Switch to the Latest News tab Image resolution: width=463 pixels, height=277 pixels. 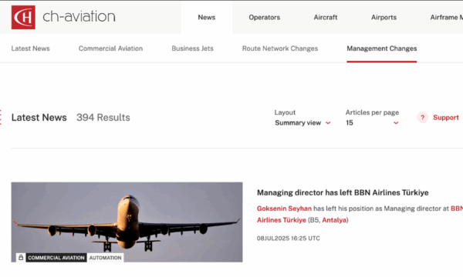pyautogui.click(x=30, y=48)
